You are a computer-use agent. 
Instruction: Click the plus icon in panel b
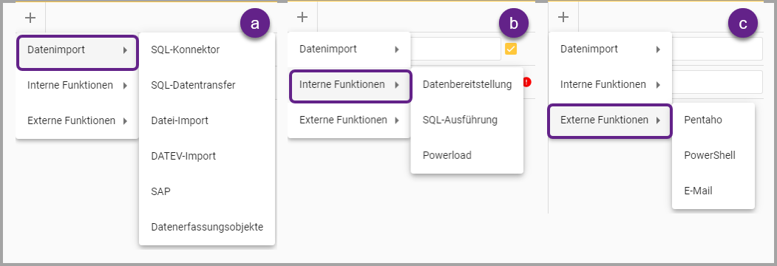pyautogui.click(x=302, y=17)
